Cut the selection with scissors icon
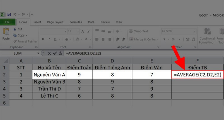The width and height of the screenshot is (224, 120). point(18,29)
